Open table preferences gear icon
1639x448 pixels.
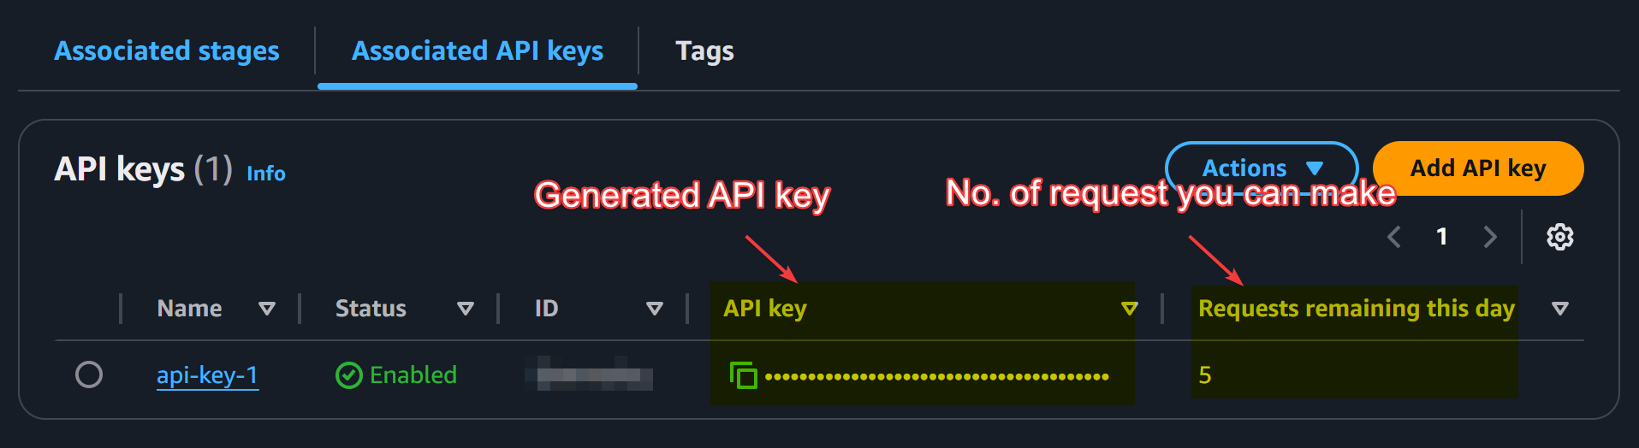pyautogui.click(x=1559, y=237)
